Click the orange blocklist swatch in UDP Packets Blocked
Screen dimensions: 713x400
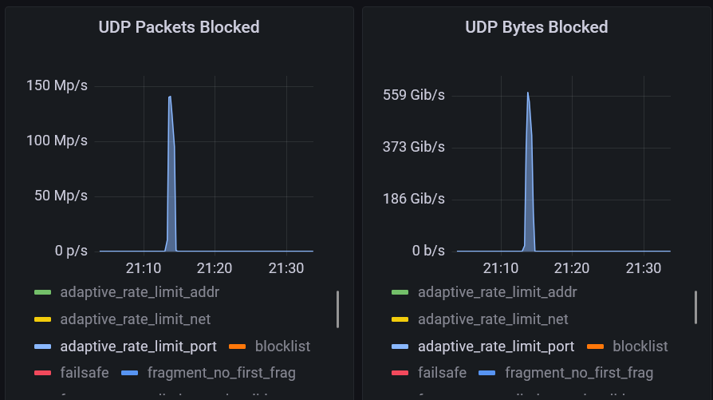coord(237,347)
